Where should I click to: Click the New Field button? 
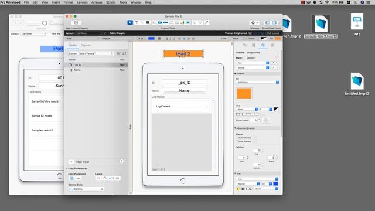coord(83,162)
